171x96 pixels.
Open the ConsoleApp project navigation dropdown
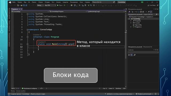30,11
